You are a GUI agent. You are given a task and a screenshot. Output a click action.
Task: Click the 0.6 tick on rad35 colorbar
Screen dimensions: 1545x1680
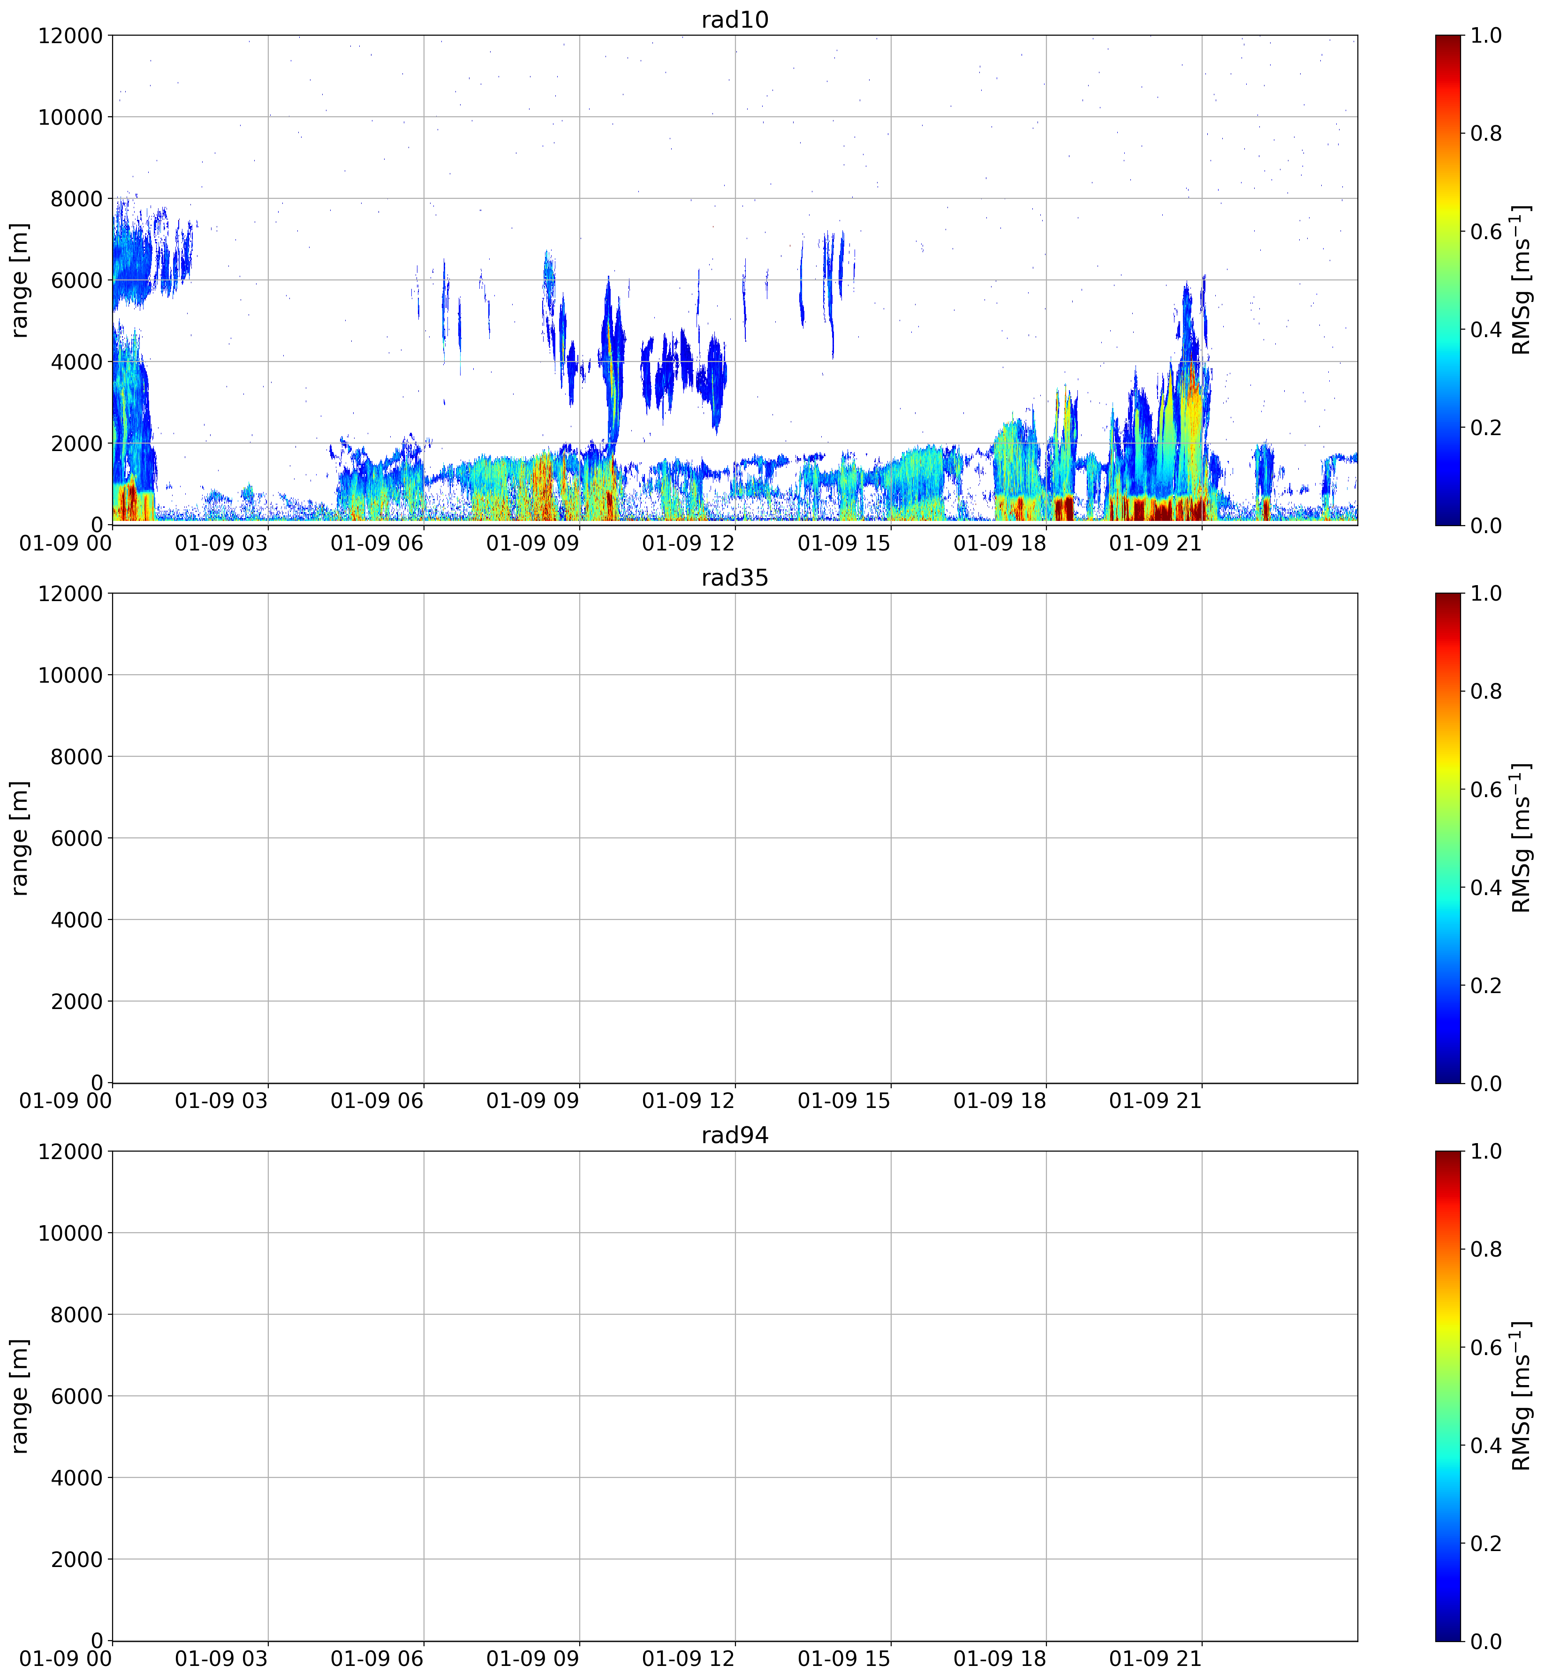pos(1486,789)
